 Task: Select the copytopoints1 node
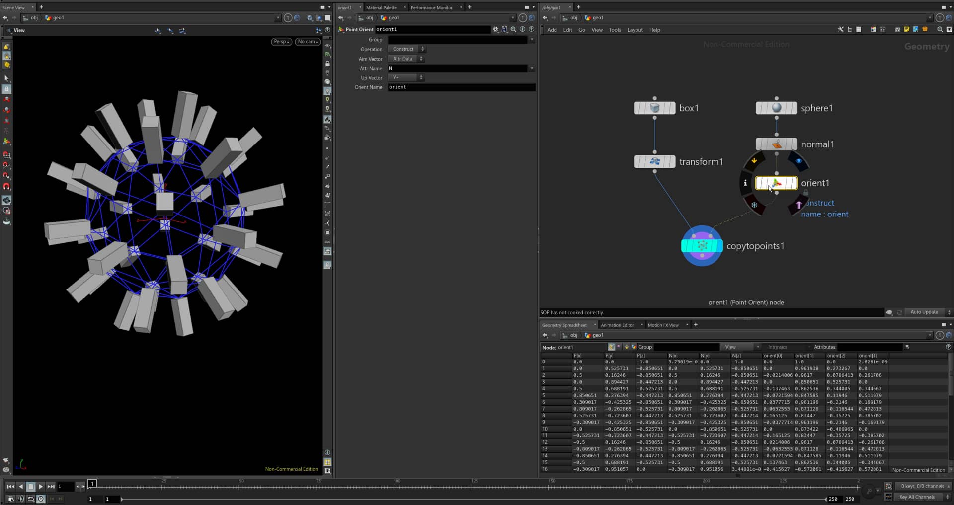pos(702,246)
